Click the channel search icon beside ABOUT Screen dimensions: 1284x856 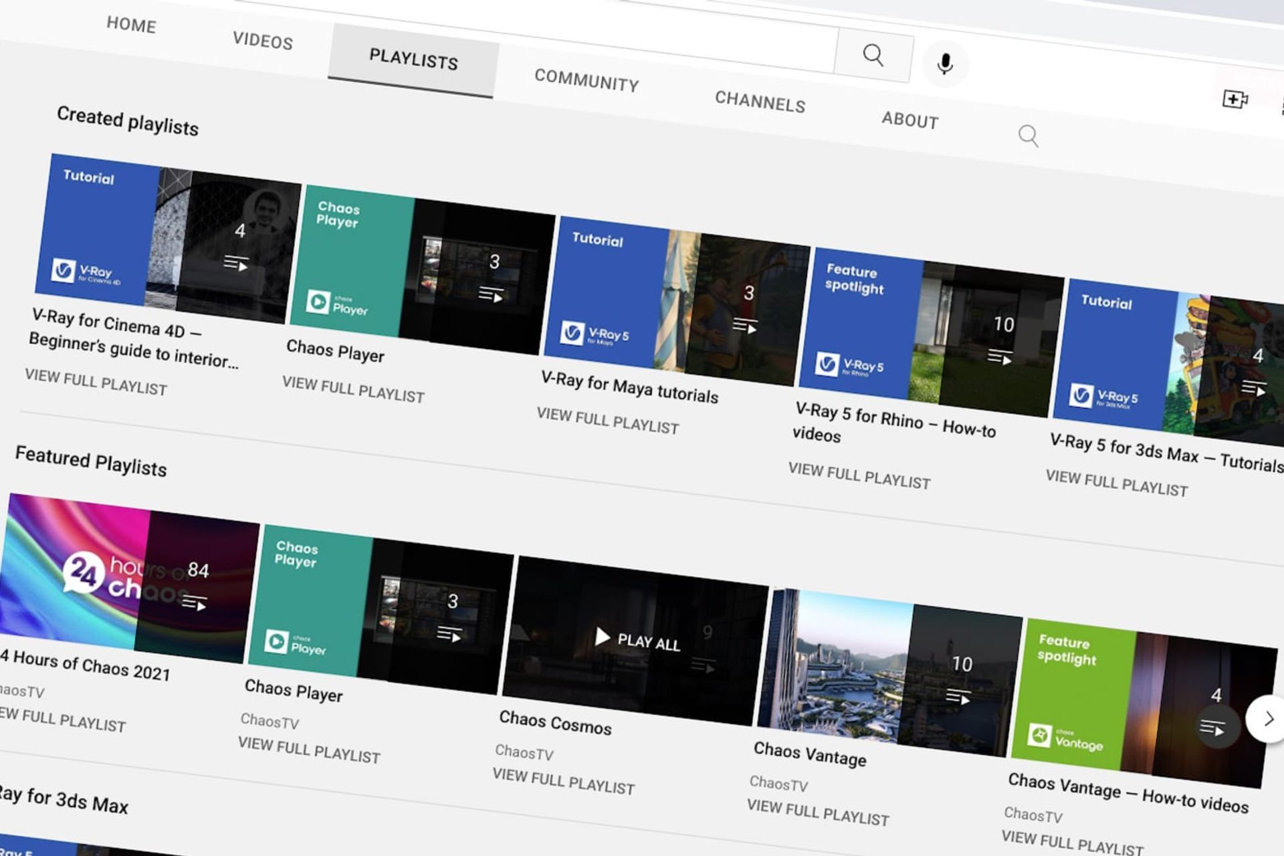click(1028, 136)
